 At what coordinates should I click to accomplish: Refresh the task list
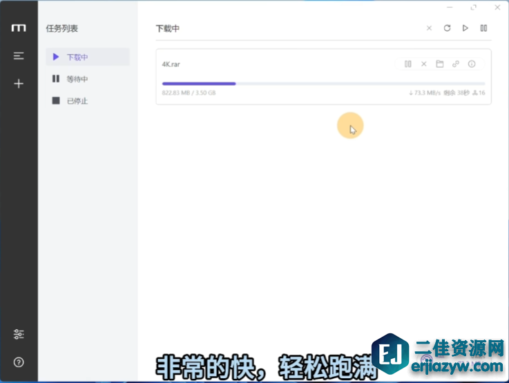447,28
